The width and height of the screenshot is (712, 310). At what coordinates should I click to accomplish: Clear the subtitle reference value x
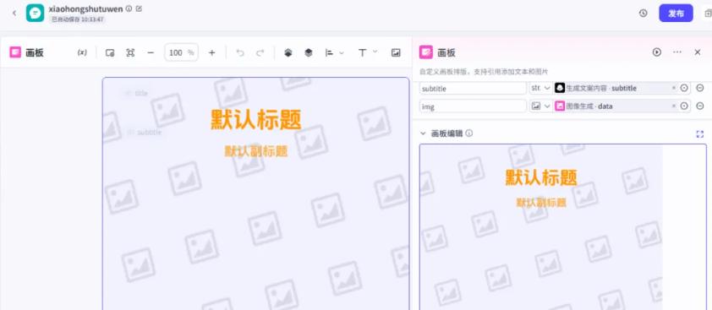[674, 88]
